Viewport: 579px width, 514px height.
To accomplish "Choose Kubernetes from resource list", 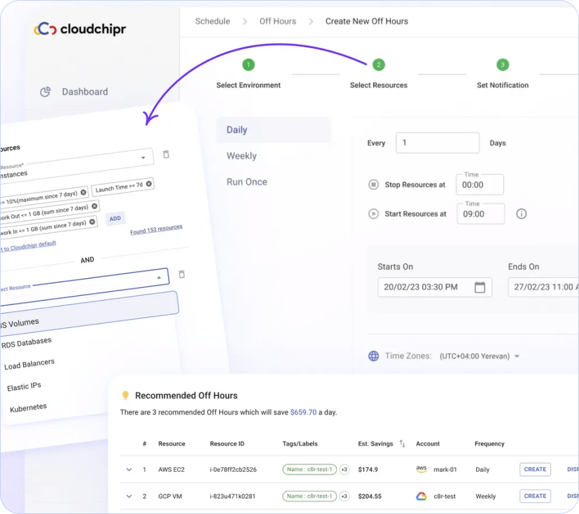I will [28, 408].
